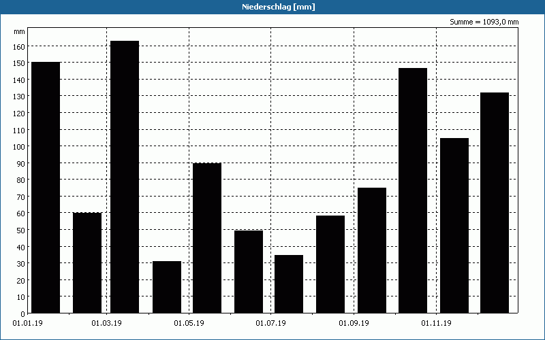This screenshot has width=545, height=340.
Task: Click the '20' y-axis value
Action: point(21,280)
